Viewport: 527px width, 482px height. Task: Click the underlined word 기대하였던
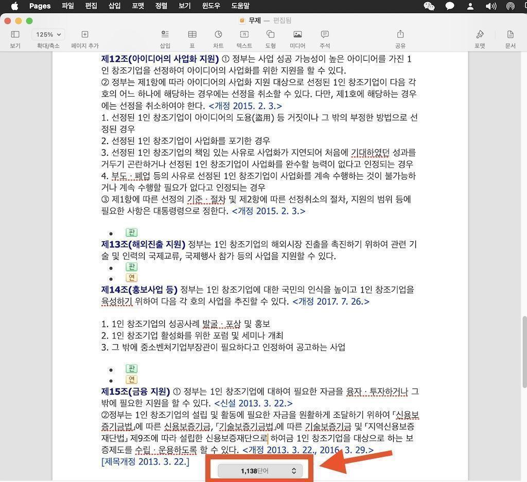[x=370, y=153]
